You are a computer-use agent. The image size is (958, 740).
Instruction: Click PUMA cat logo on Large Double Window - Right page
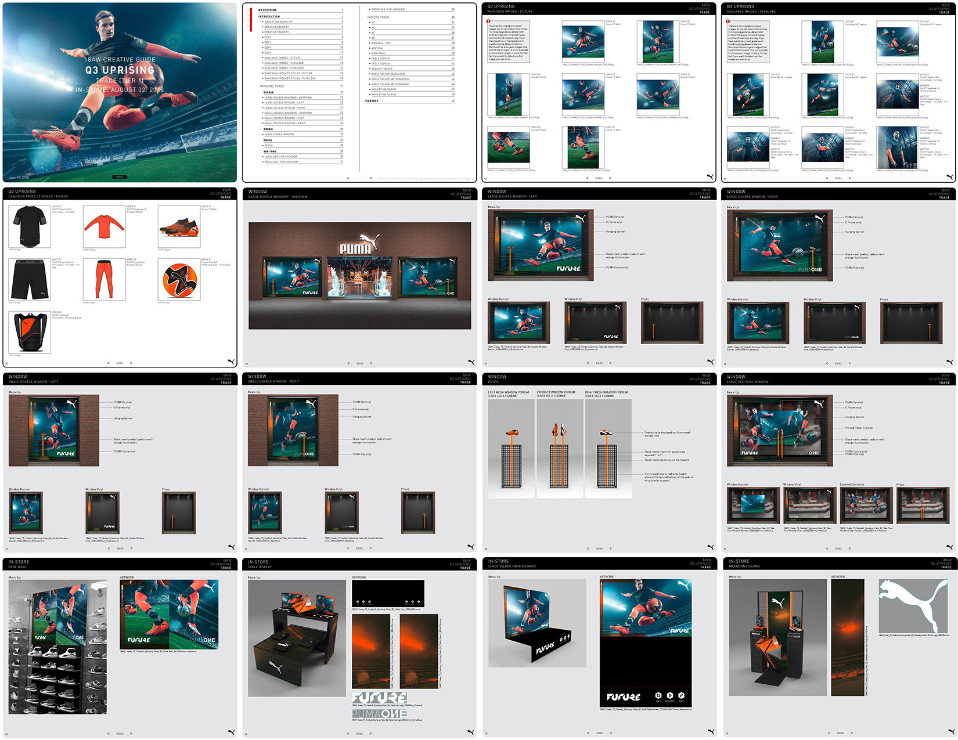click(950, 362)
